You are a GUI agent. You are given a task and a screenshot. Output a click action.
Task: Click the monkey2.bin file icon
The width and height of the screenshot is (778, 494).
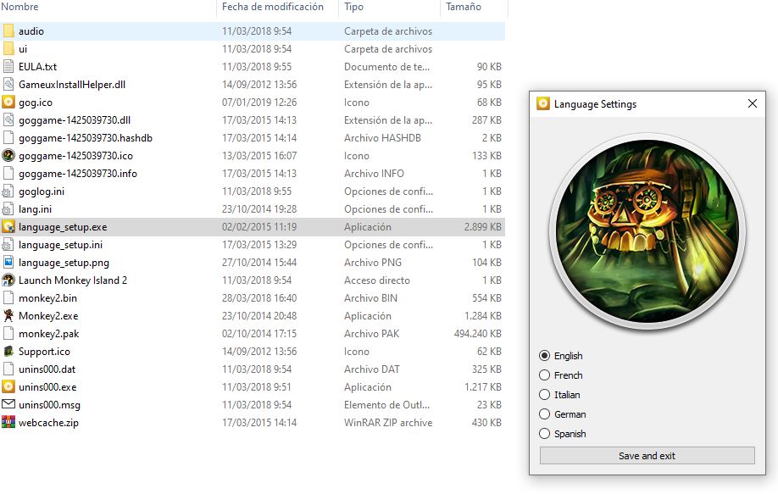pyautogui.click(x=8, y=298)
